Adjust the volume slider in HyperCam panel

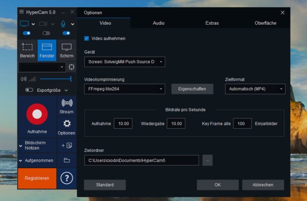point(55,79)
